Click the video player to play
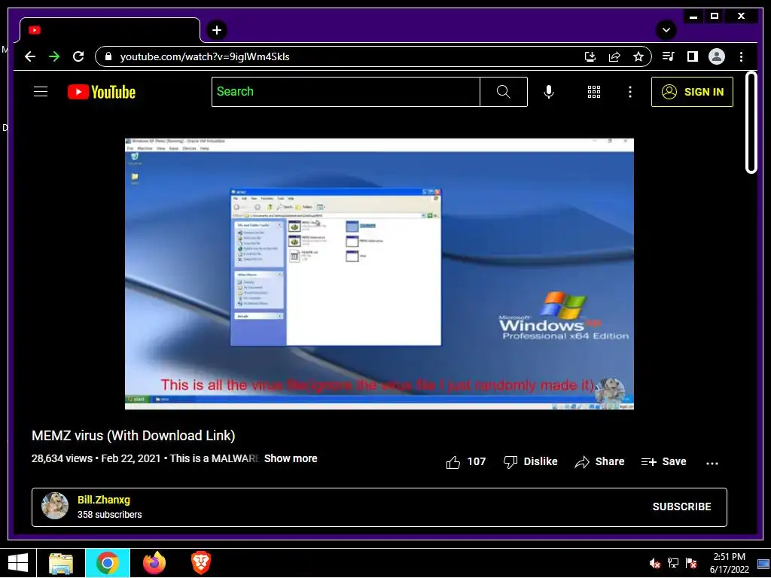 point(379,274)
